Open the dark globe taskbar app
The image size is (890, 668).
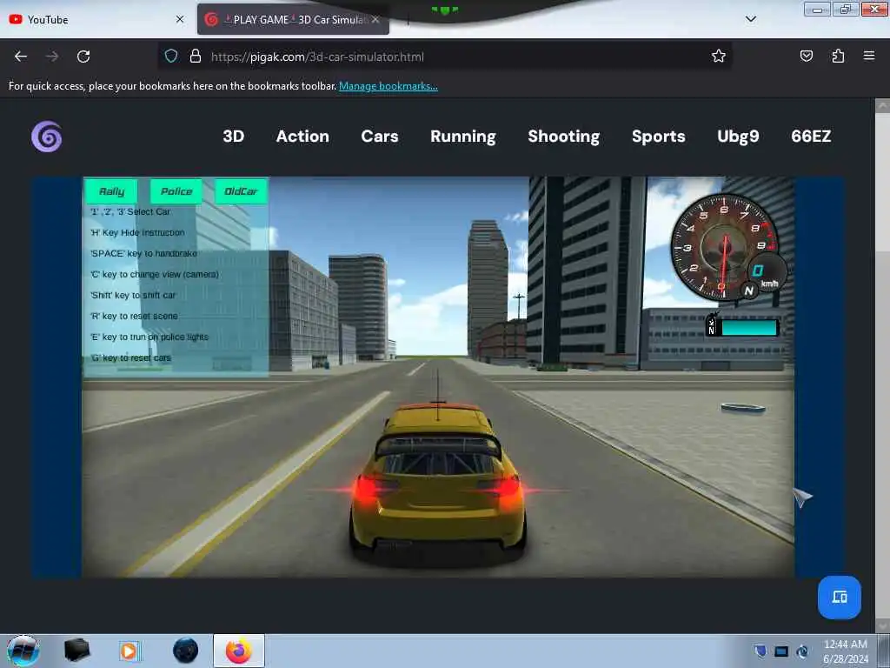(186, 651)
